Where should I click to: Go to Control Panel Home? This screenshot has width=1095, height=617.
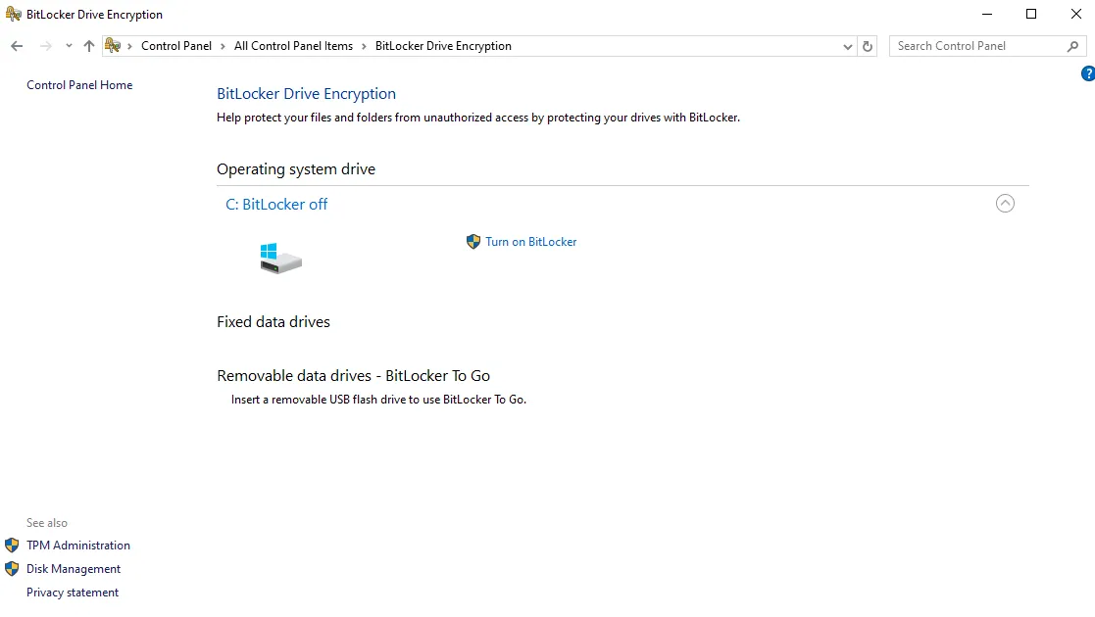pyautogui.click(x=78, y=85)
